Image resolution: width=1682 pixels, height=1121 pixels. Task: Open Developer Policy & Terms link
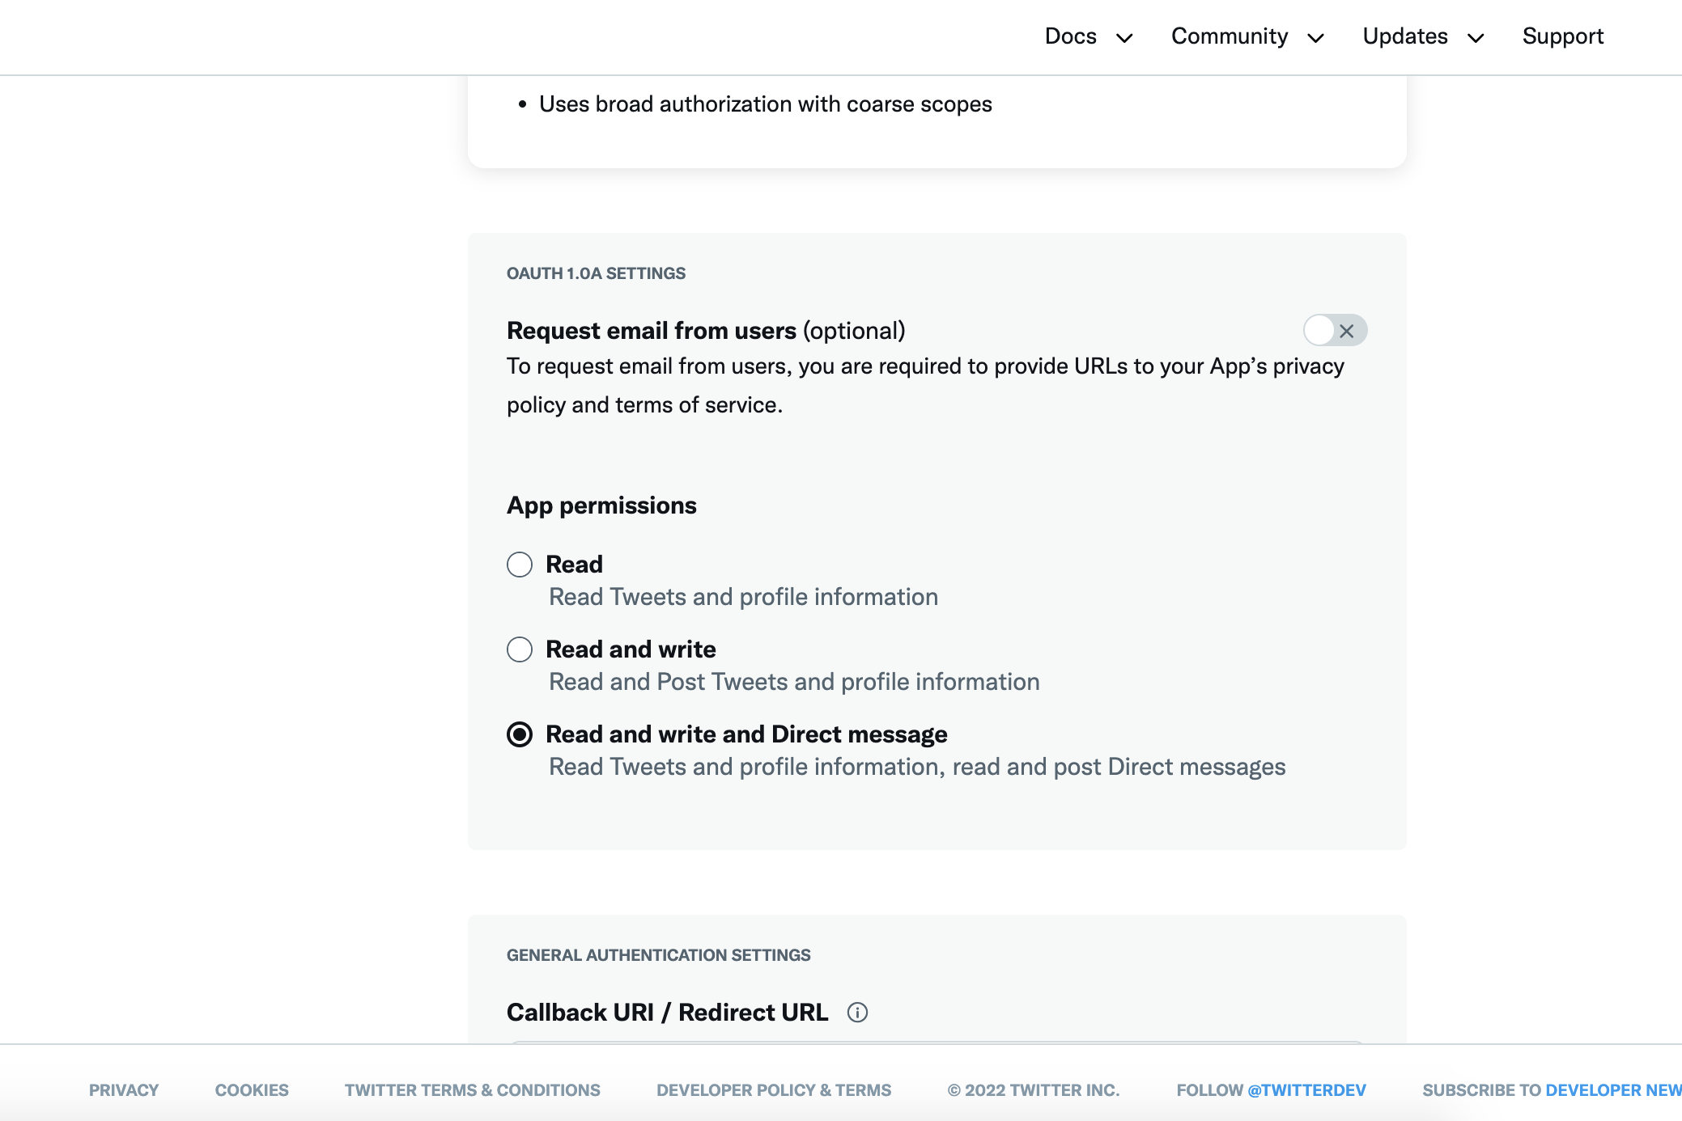click(x=774, y=1090)
